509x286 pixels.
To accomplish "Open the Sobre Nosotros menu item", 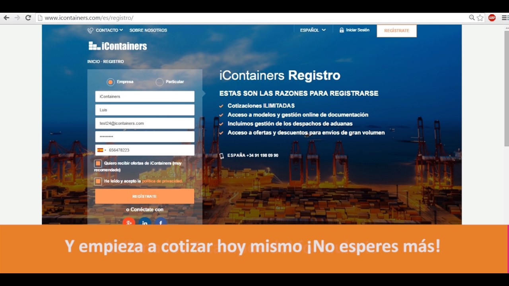I will (148, 30).
